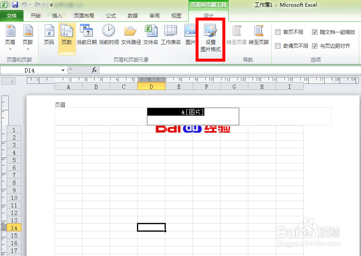Open Customize Quick Access Toolbar dropdown

coord(51,5)
